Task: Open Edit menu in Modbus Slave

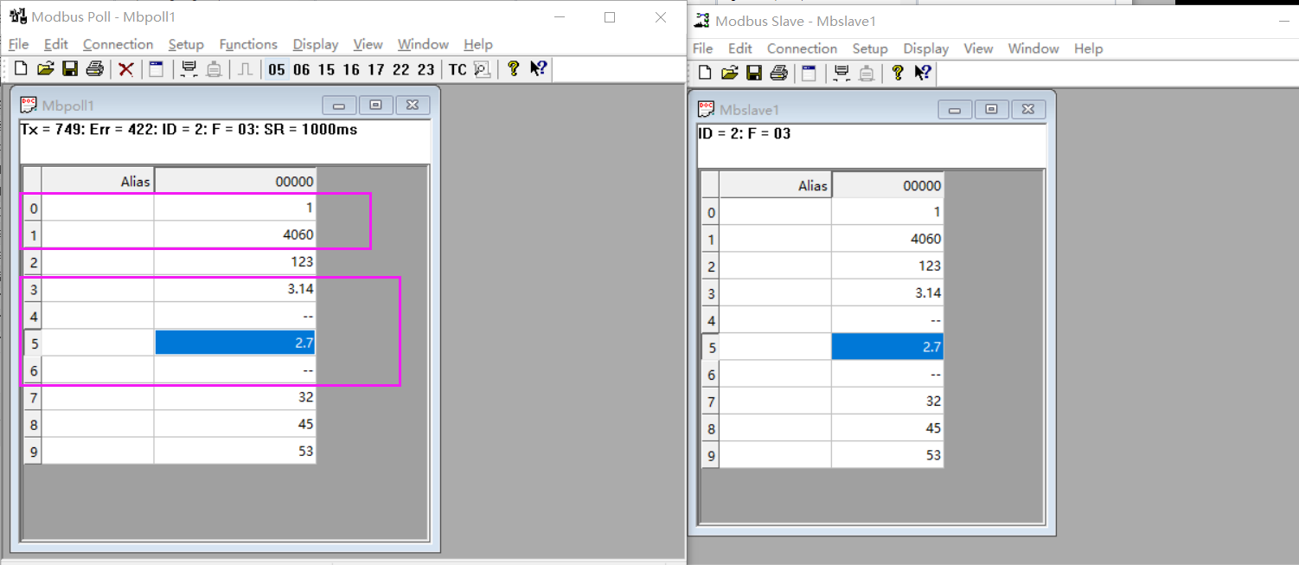Action: pyautogui.click(x=740, y=48)
